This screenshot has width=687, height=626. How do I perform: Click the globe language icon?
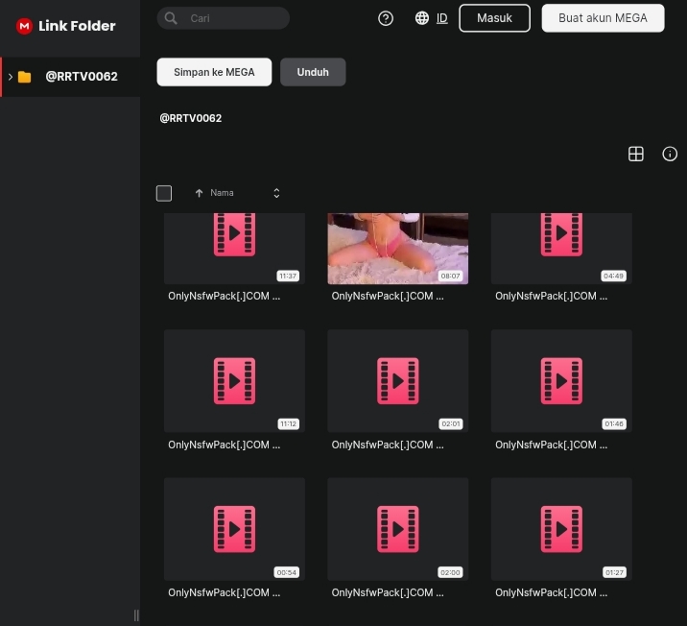[x=422, y=18]
